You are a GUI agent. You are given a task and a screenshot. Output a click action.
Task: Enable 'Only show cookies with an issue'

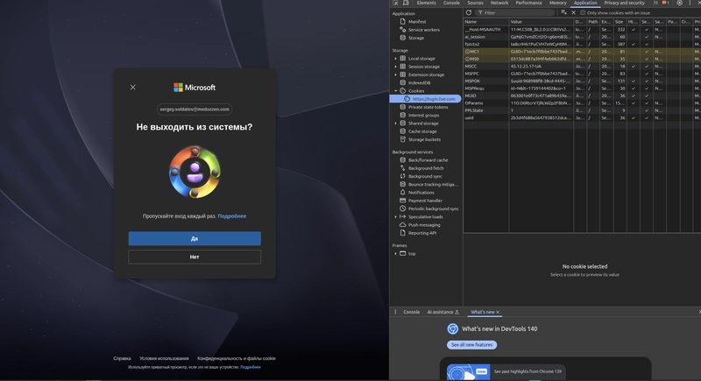click(583, 13)
